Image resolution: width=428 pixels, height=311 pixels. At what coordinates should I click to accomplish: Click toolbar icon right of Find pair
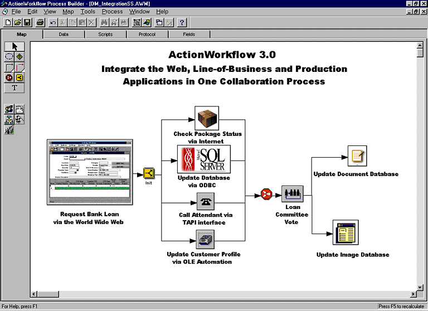pyautogui.click(x=124, y=22)
